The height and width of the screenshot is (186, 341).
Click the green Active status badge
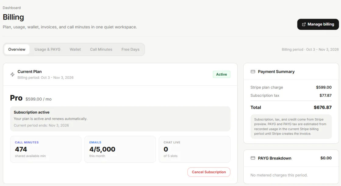[221, 74]
